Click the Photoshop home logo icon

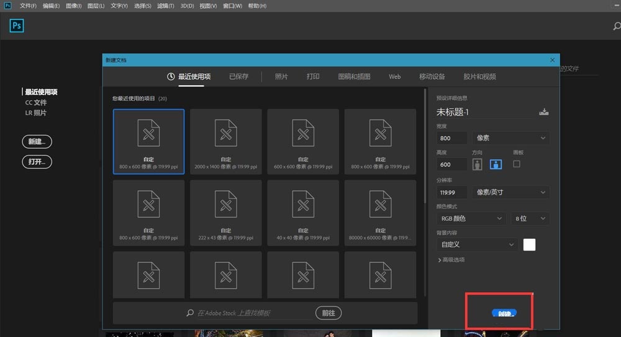pos(17,25)
